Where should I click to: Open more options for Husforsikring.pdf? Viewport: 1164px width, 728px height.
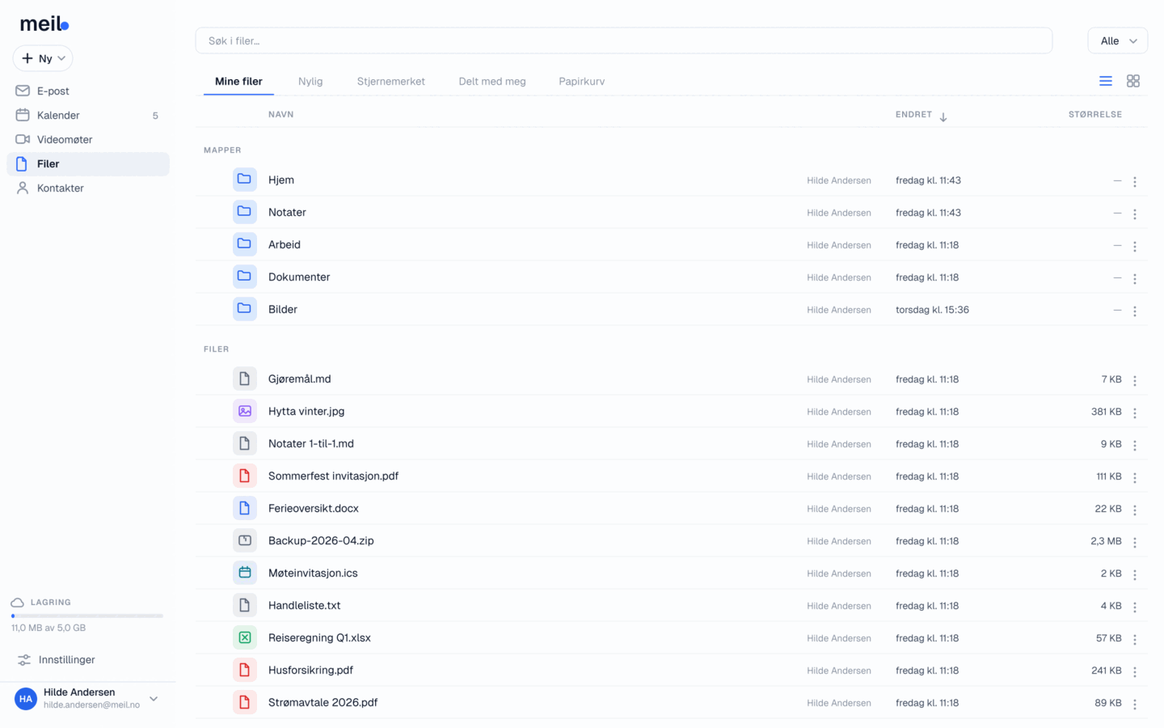1135,671
